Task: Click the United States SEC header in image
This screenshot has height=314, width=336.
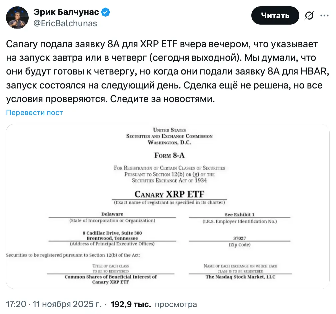Action: [x=169, y=136]
